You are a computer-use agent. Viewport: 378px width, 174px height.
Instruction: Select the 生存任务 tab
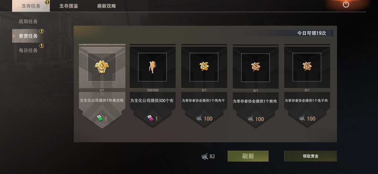[x=31, y=6]
